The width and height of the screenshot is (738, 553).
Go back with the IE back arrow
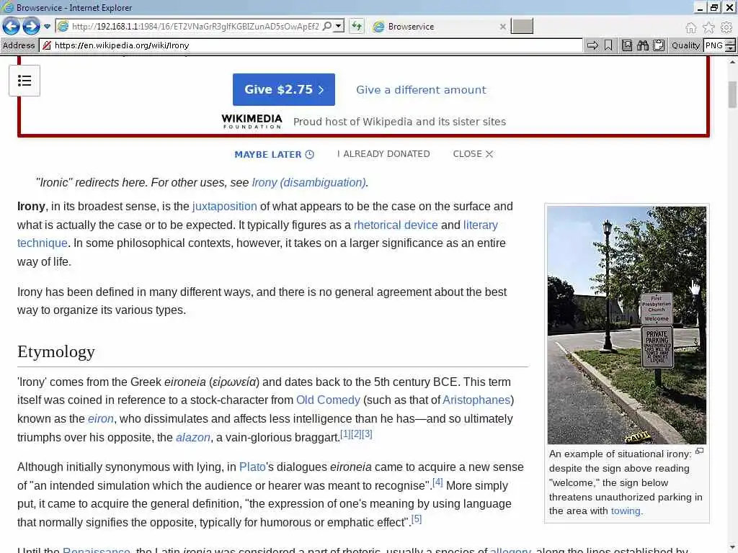click(x=12, y=27)
